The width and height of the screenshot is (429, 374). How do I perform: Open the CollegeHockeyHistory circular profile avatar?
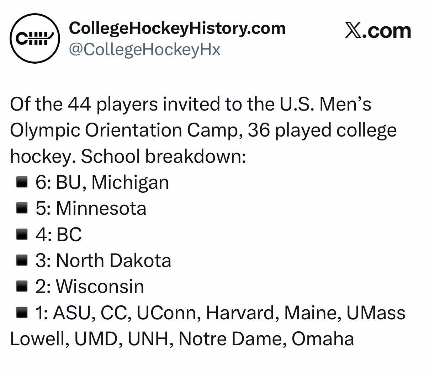pos(35,38)
